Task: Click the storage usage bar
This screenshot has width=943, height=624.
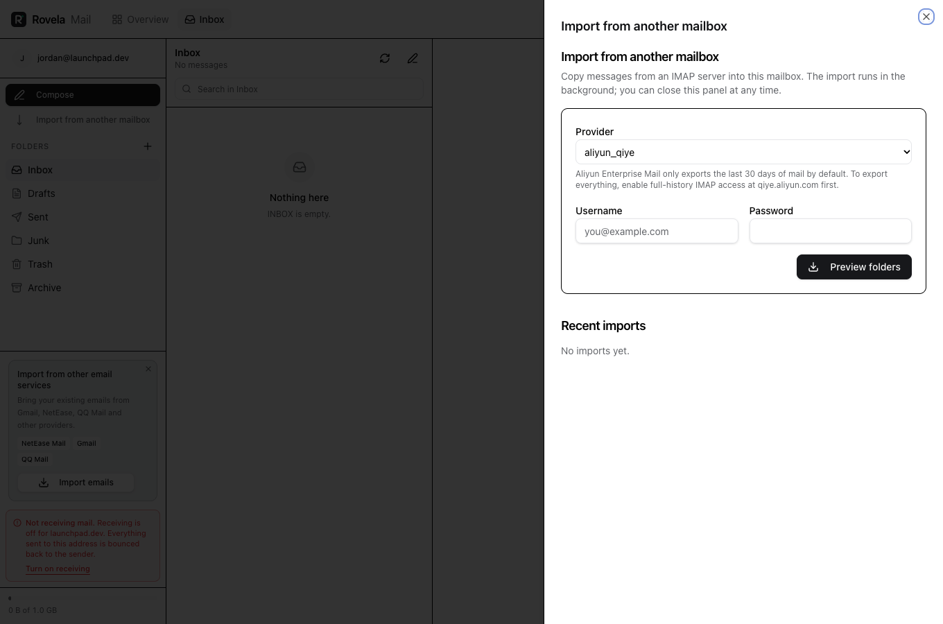Action: pyautogui.click(x=83, y=598)
